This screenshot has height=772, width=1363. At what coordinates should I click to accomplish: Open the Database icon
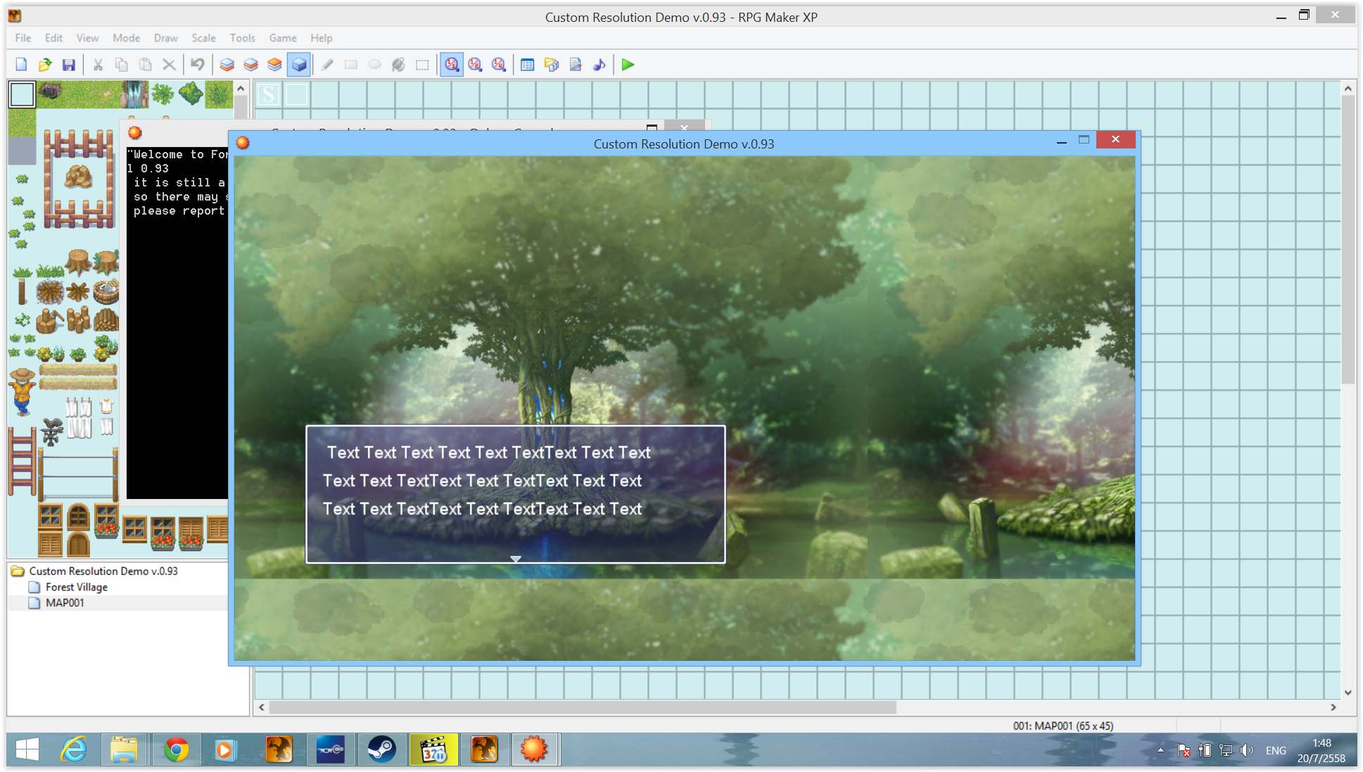click(527, 65)
